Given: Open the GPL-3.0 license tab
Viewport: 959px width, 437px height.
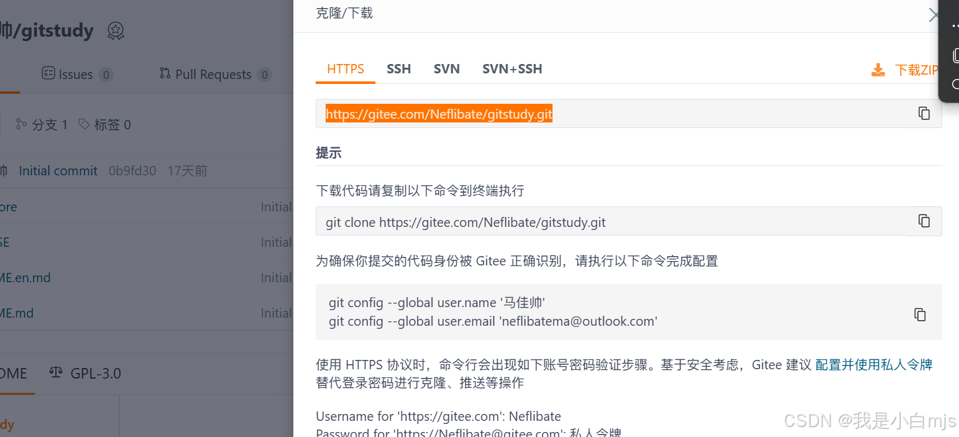Looking at the screenshot, I should coord(85,374).
